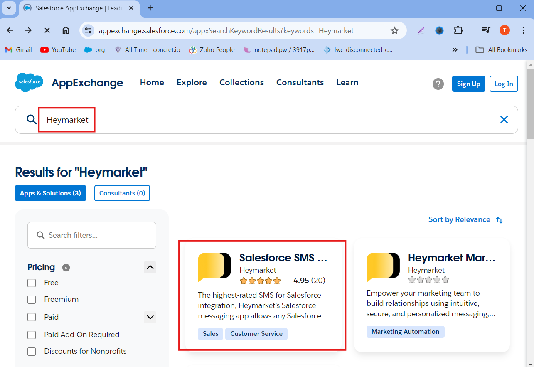Check the Paid Add-On Required checkbox
This screenshot has height=367, width=534.
tap(32, 335)
